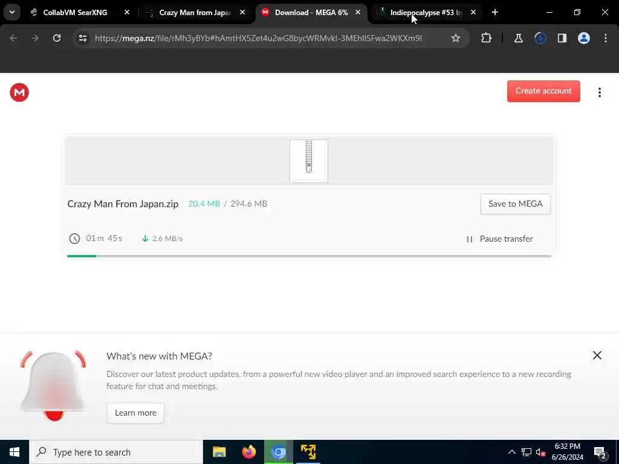Click Save to MEGA button

coord(515,204)
